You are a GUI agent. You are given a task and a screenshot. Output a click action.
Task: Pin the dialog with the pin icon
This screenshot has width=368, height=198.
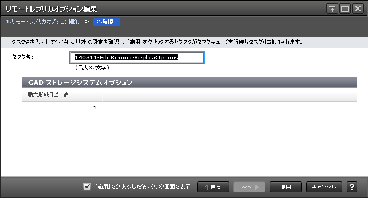(332, 9)
